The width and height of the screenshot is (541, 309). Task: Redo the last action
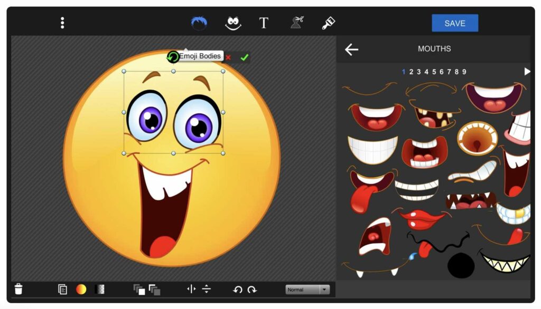pos(252,289)
